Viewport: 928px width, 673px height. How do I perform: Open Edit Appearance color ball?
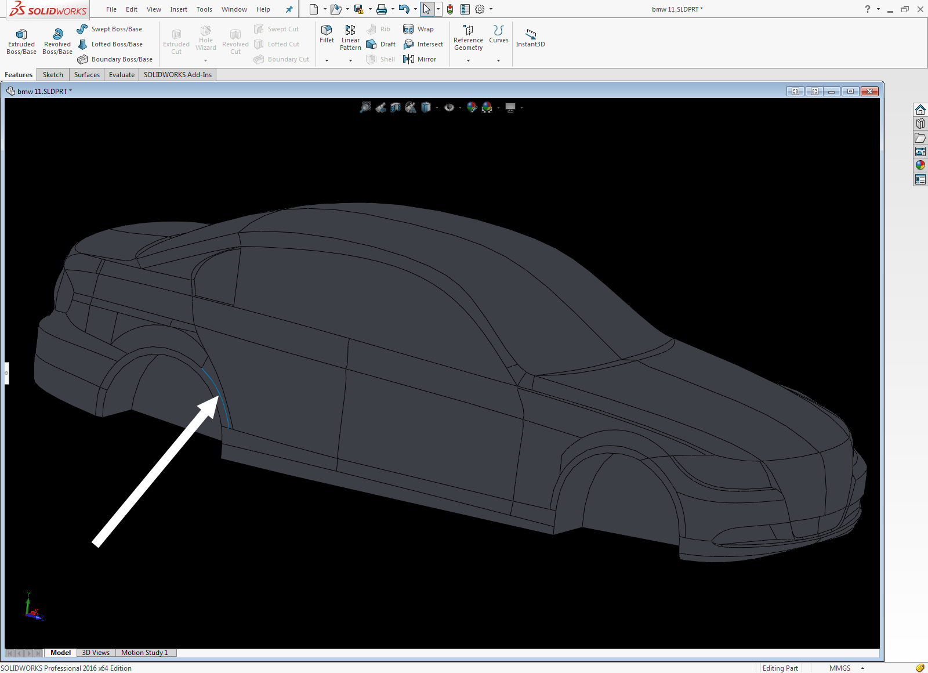click(472, 107)
